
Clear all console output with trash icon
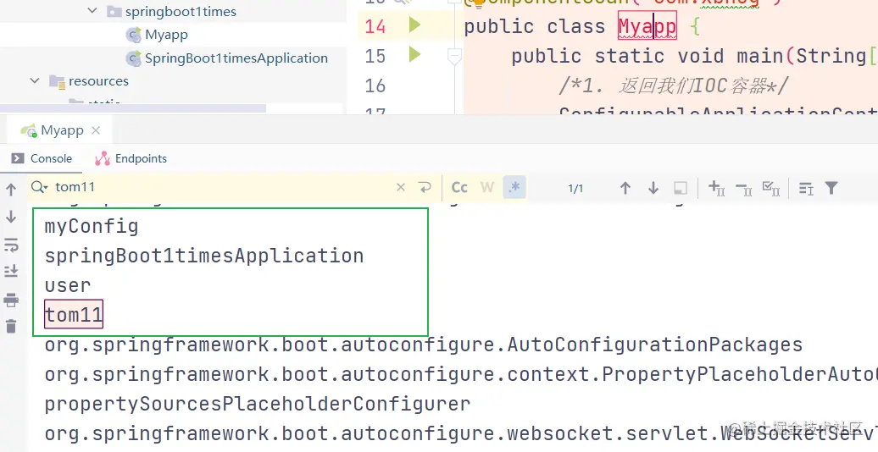coord(11,326)
